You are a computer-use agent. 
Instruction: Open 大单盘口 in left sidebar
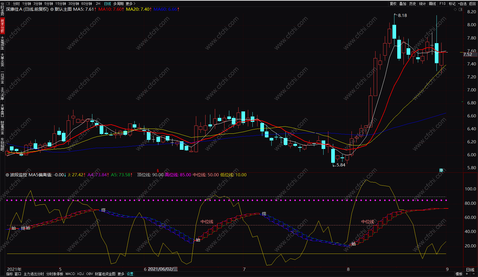click(2, 111)
